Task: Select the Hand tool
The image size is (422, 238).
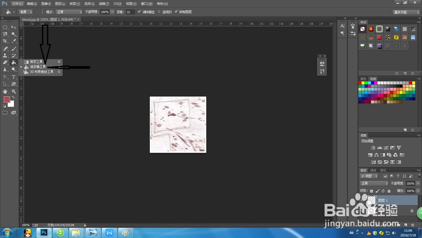Action: point(5,92)
